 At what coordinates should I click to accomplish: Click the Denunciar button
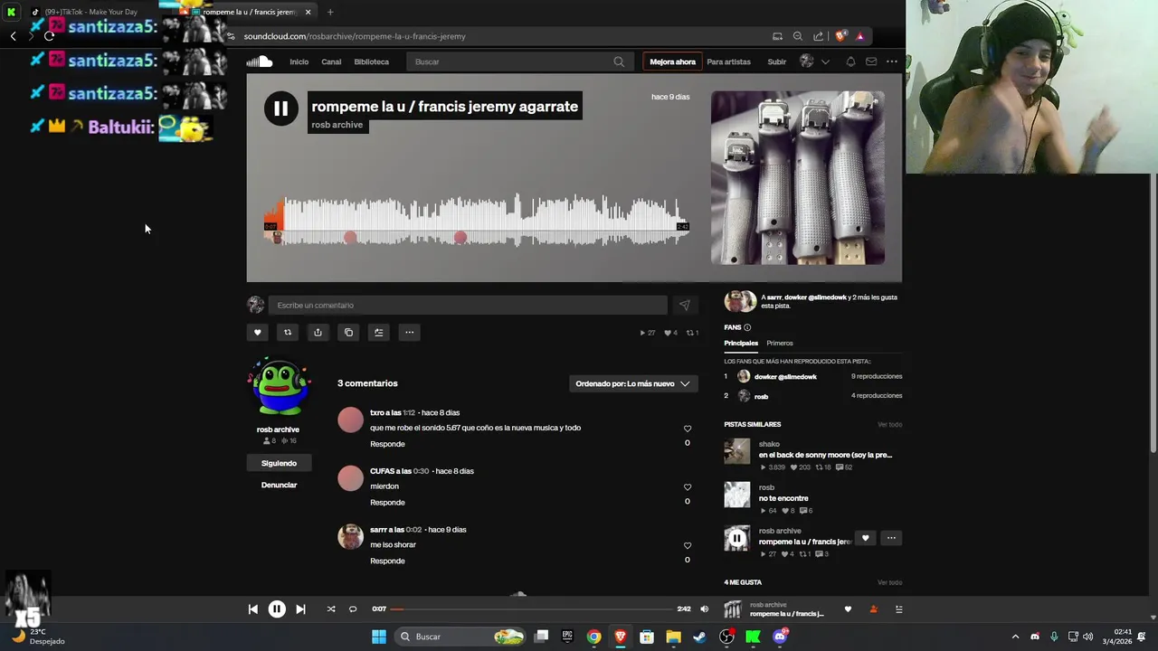click(x=279, y=485)
